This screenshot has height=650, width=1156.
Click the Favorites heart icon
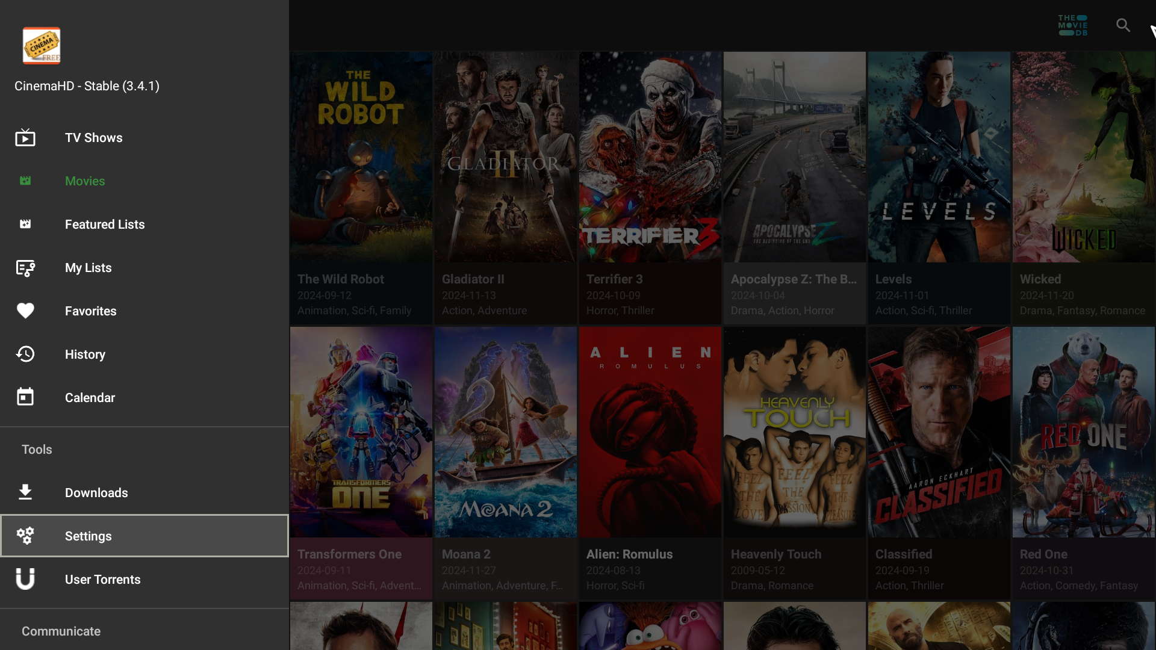pos(25,311)
